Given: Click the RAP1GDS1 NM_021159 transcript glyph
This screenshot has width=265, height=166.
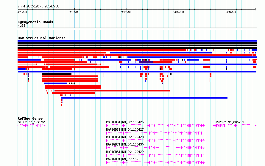Looking at the screenshot, I should coord(155,163).
